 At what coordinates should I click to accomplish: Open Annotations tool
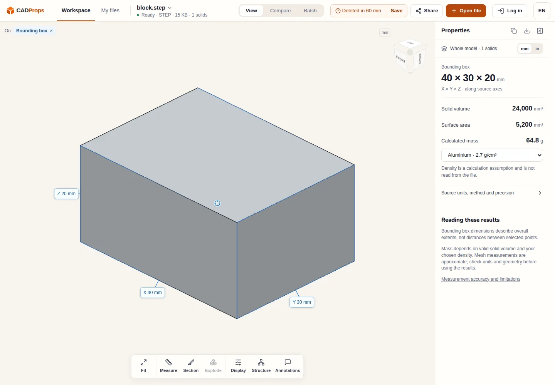click(288, 366)
